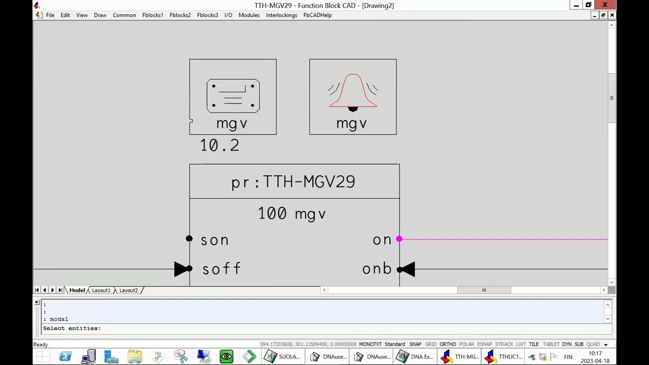Open the Snipping Tool scissors taskbar icon

pos(181,357)
